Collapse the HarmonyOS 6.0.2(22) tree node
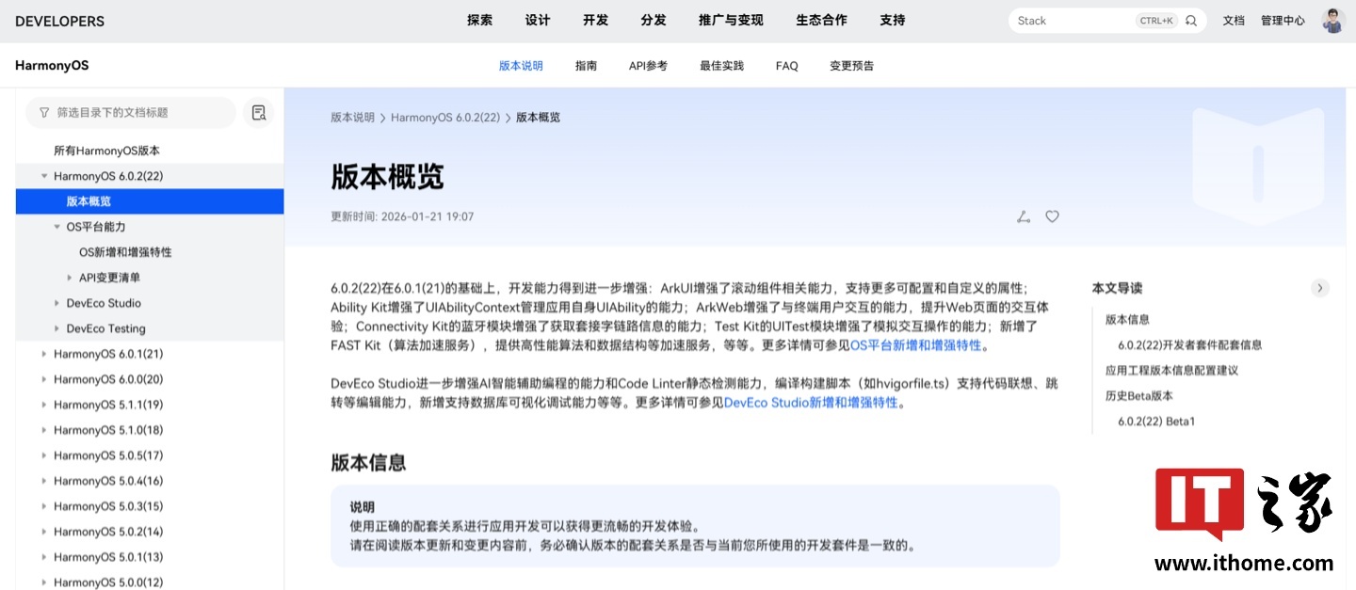1356x590 pixels. tap(44, 176)
